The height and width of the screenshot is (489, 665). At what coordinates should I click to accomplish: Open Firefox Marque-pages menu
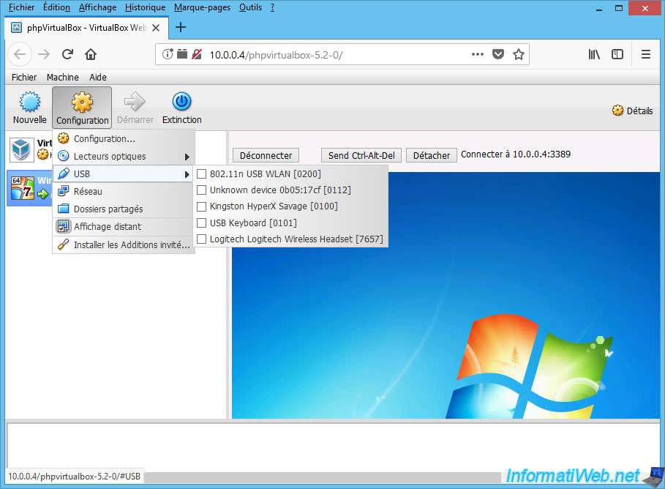click(x=203, y=7)
